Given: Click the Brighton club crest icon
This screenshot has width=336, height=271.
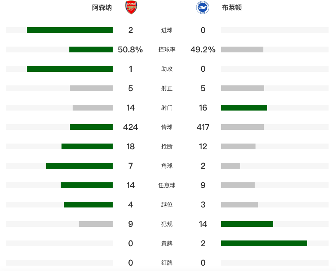Looking at the screenshot, I should pyautogui.click(x=203, y=8).
